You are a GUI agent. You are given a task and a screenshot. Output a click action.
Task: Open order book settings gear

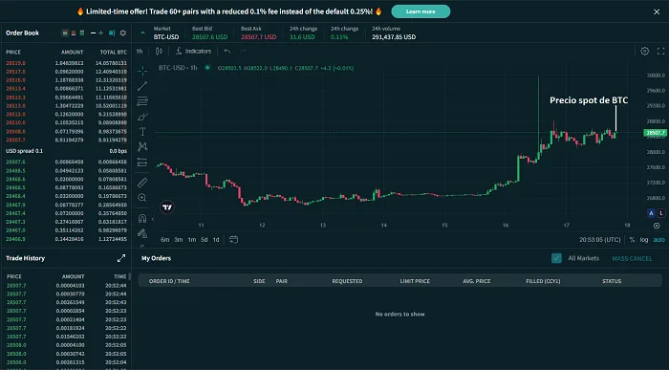pyautogui.click(x=123, y=33)
